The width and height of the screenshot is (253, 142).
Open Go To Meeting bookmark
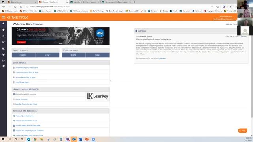point(96,11)
